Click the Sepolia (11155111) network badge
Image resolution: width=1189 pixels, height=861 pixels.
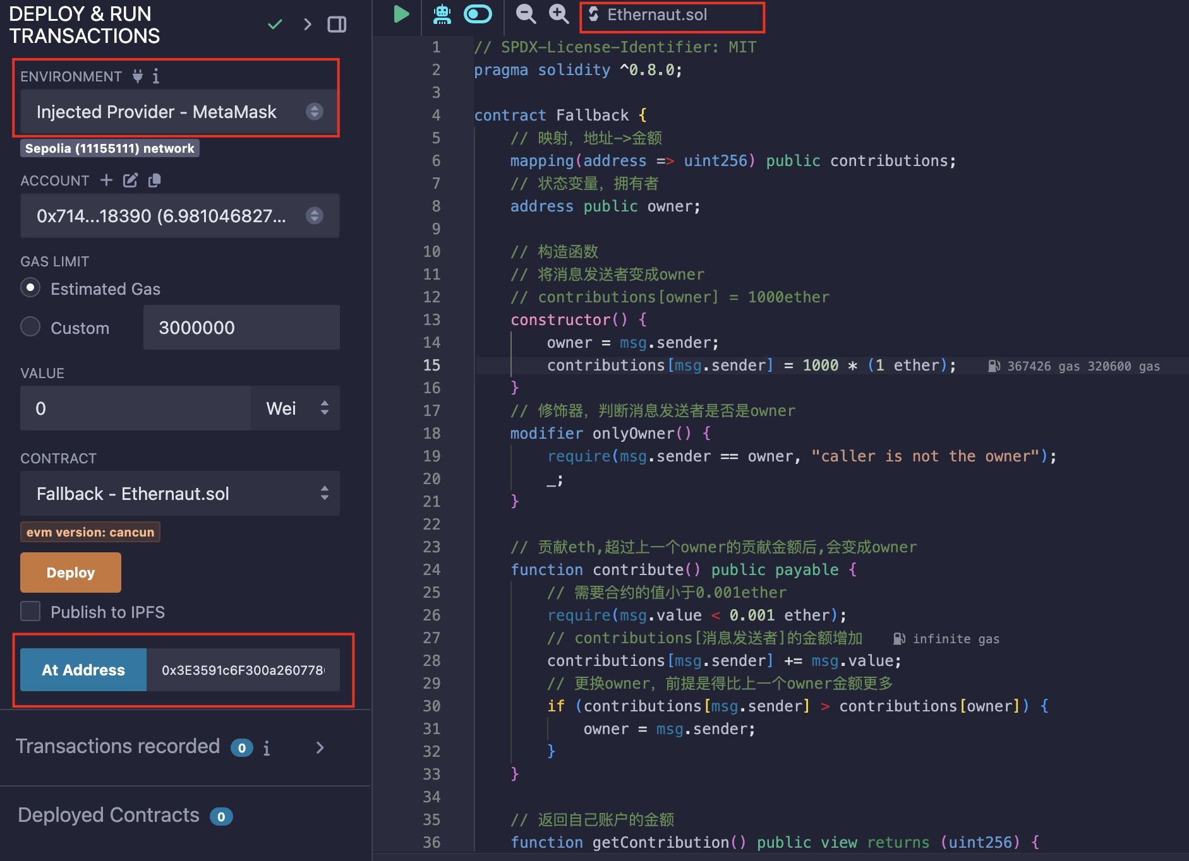point(110,148)
